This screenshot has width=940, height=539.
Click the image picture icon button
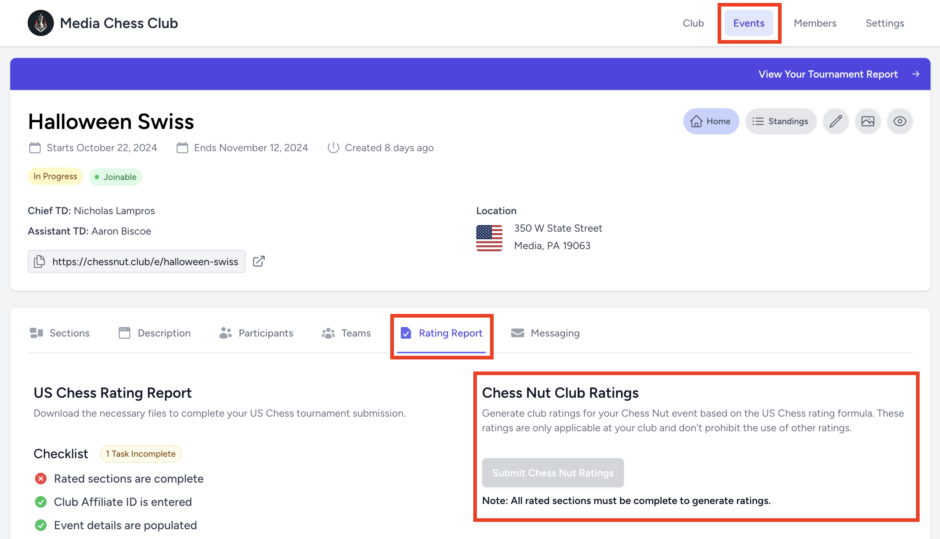[868, 121]
